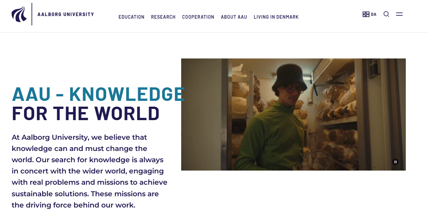The image size is (428, 212).
Task: Go to the Aalborg University wordmark link
Action: [66, 14]
